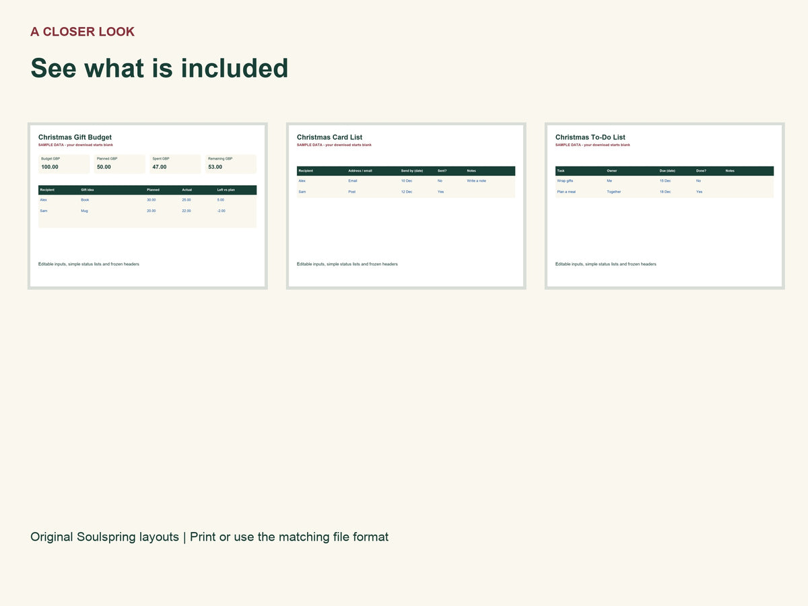Open the Christmas To-Do List preview thumbnail
This screenshot has height=606, width=808.
665,206
